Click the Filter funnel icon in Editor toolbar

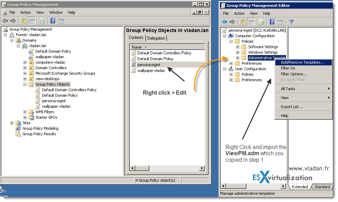coord(291,22)
